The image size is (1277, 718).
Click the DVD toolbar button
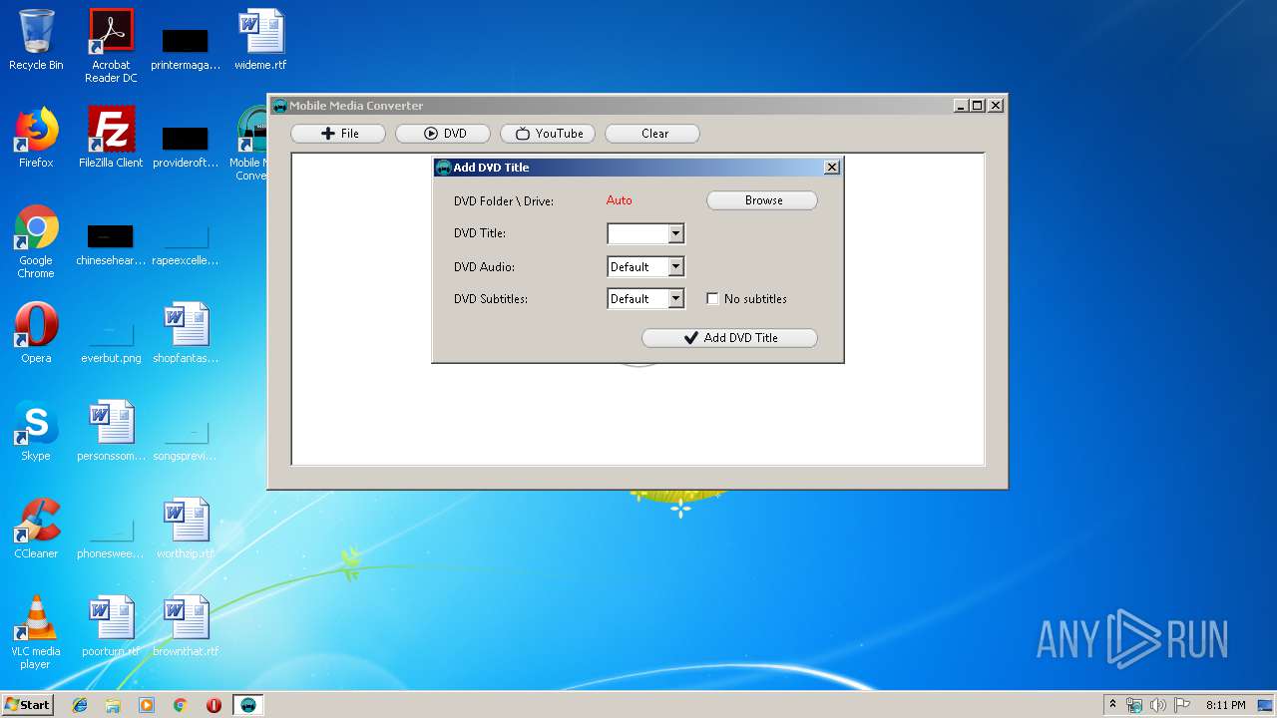(443, 134)
